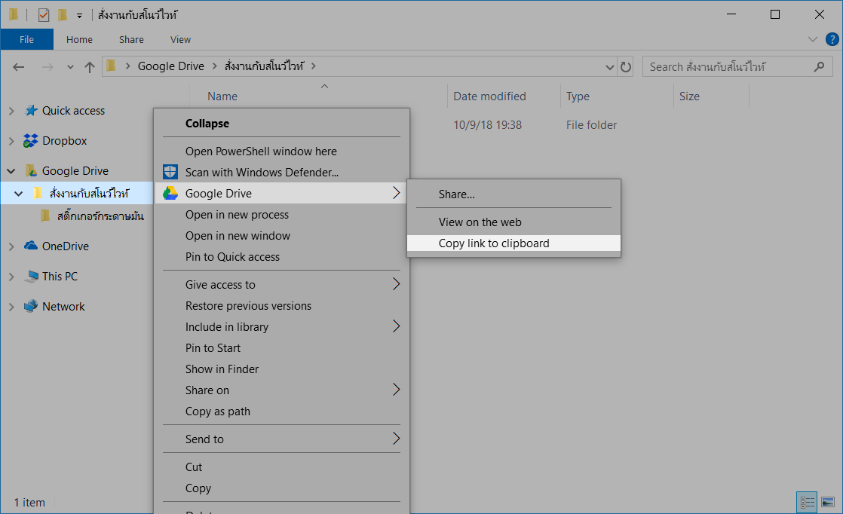Collapse the Google Drive tree node
Screen dimensions: 843x514
coord(11,171)
